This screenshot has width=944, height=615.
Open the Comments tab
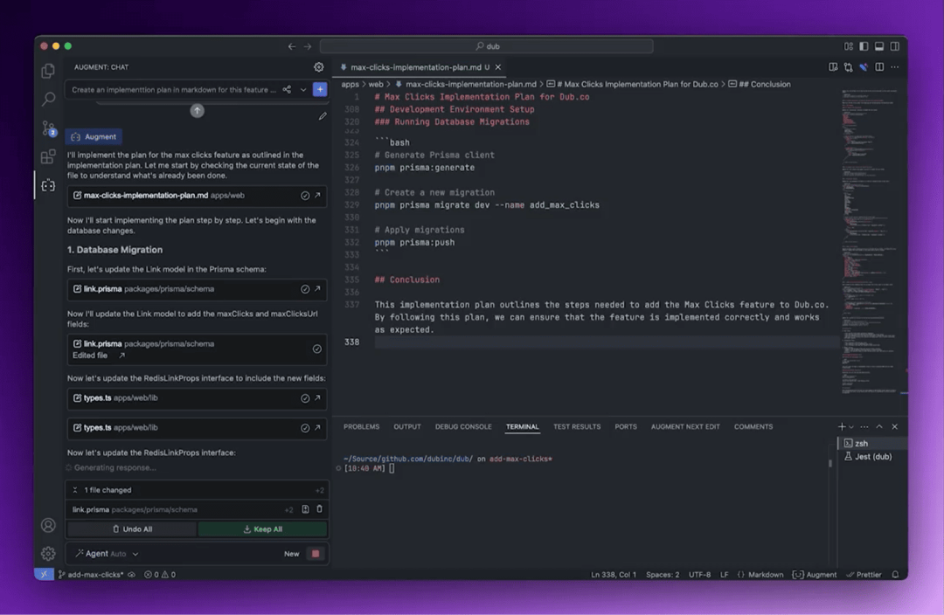tap(753, 426)
